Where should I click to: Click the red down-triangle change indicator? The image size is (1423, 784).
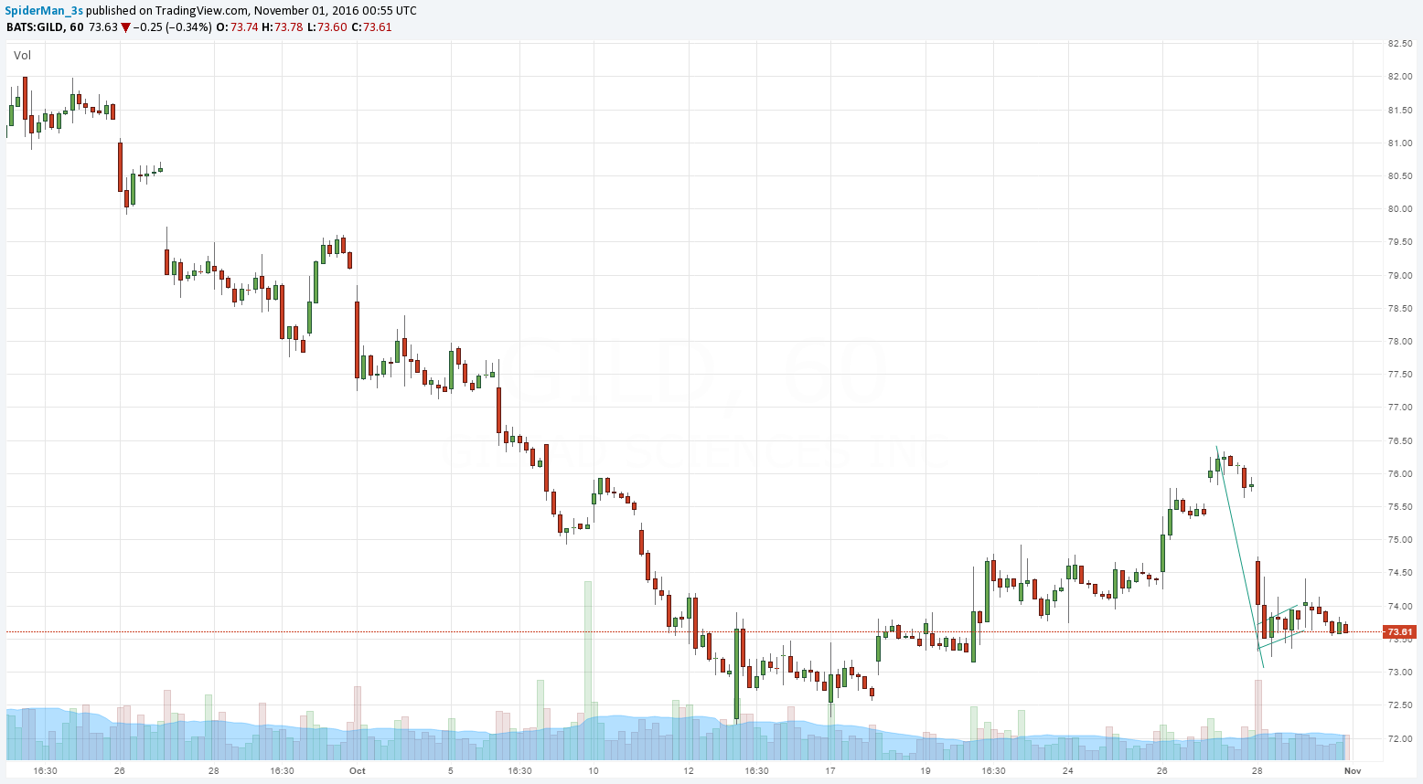(126, 27)
